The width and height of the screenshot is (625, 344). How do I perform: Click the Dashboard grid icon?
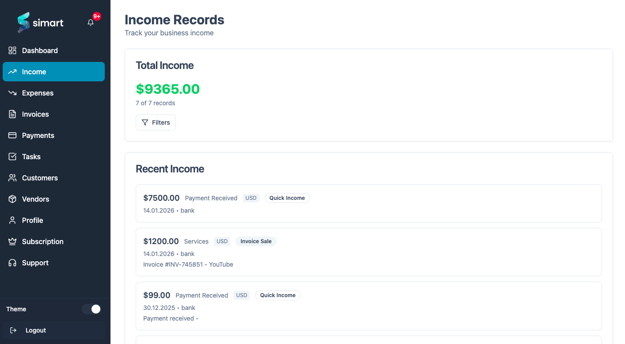12,50
